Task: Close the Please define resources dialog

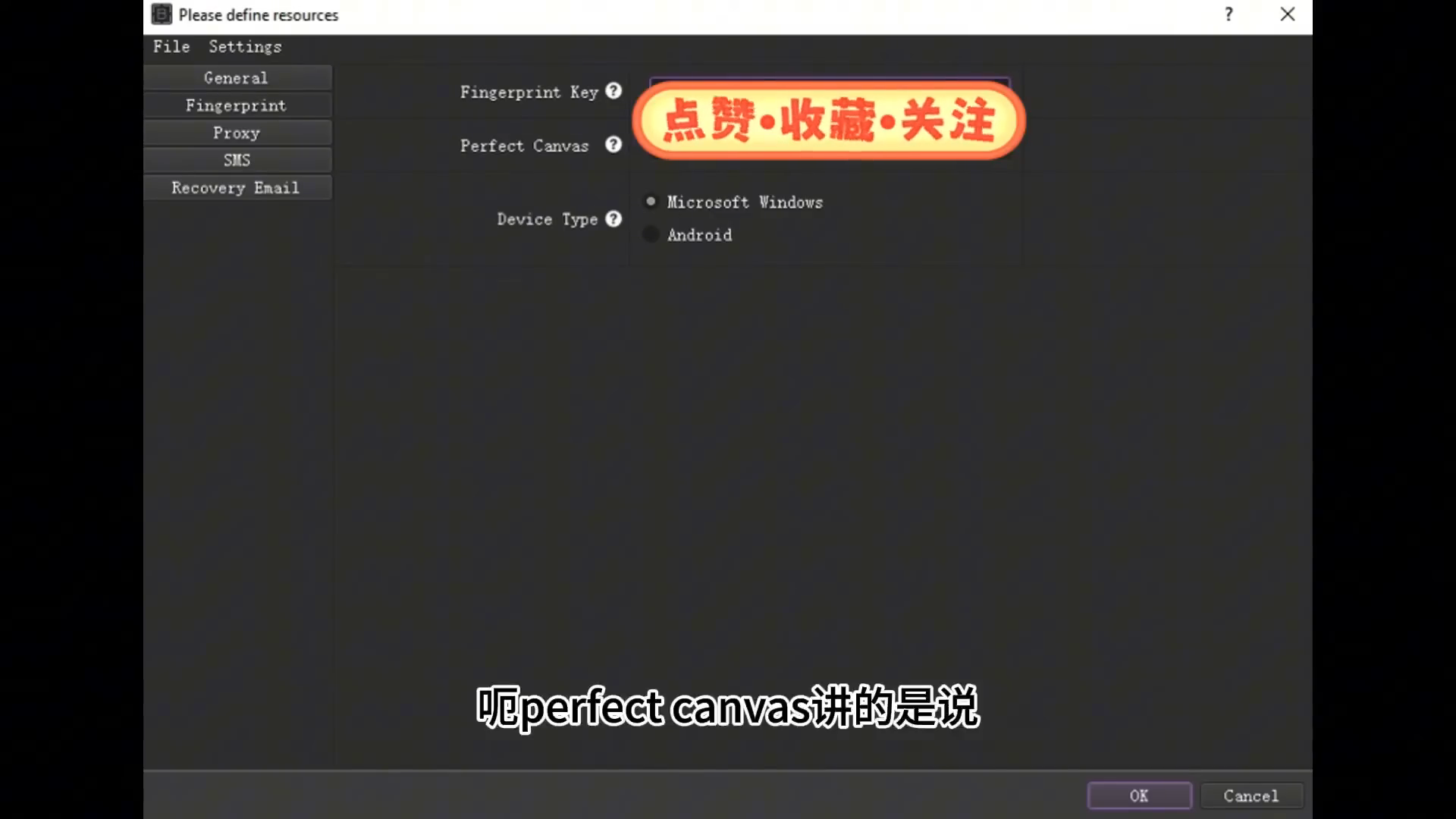Action: [x=1288, y=14]
